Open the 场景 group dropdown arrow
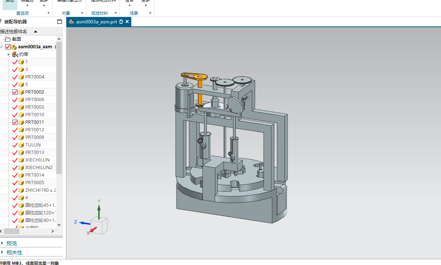 [150, 13]
